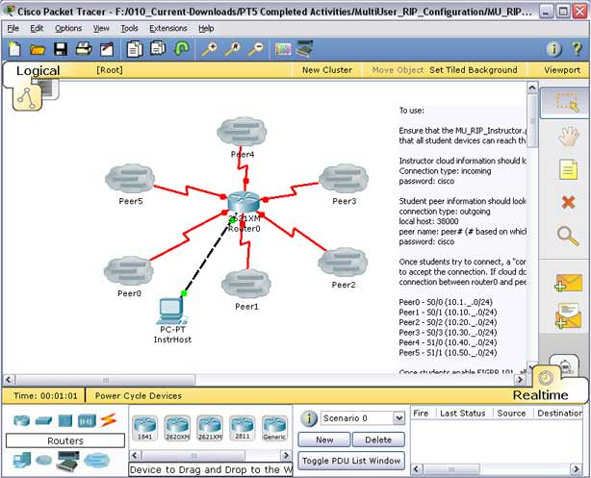Toggle the Logical workspace view
The width and height of the screenshot is (591, 478).
coord(38,70)
